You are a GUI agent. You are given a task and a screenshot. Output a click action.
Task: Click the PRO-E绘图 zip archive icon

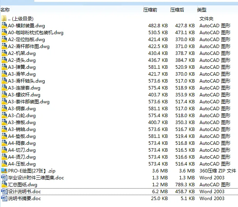click(x=4, y=171)
